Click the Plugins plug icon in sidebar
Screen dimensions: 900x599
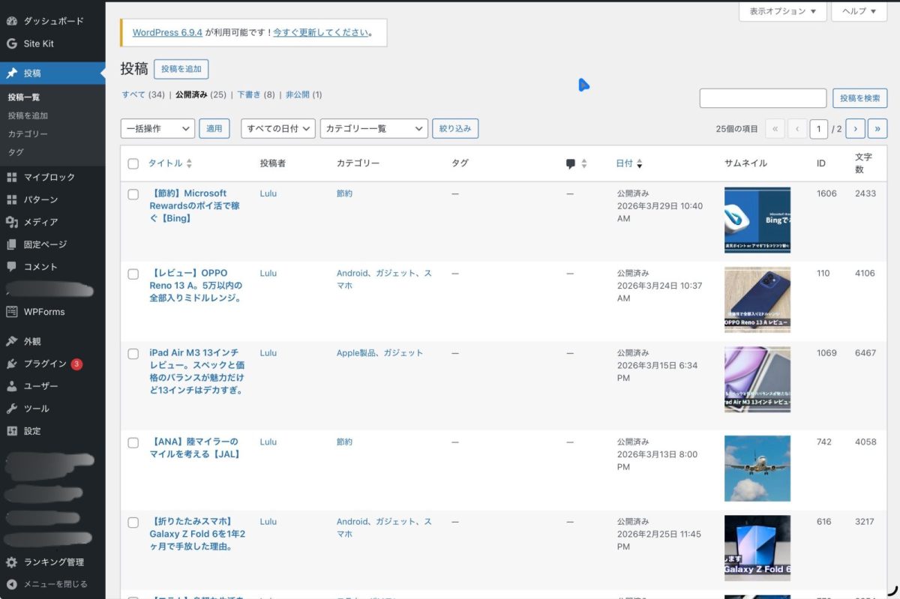11,364
